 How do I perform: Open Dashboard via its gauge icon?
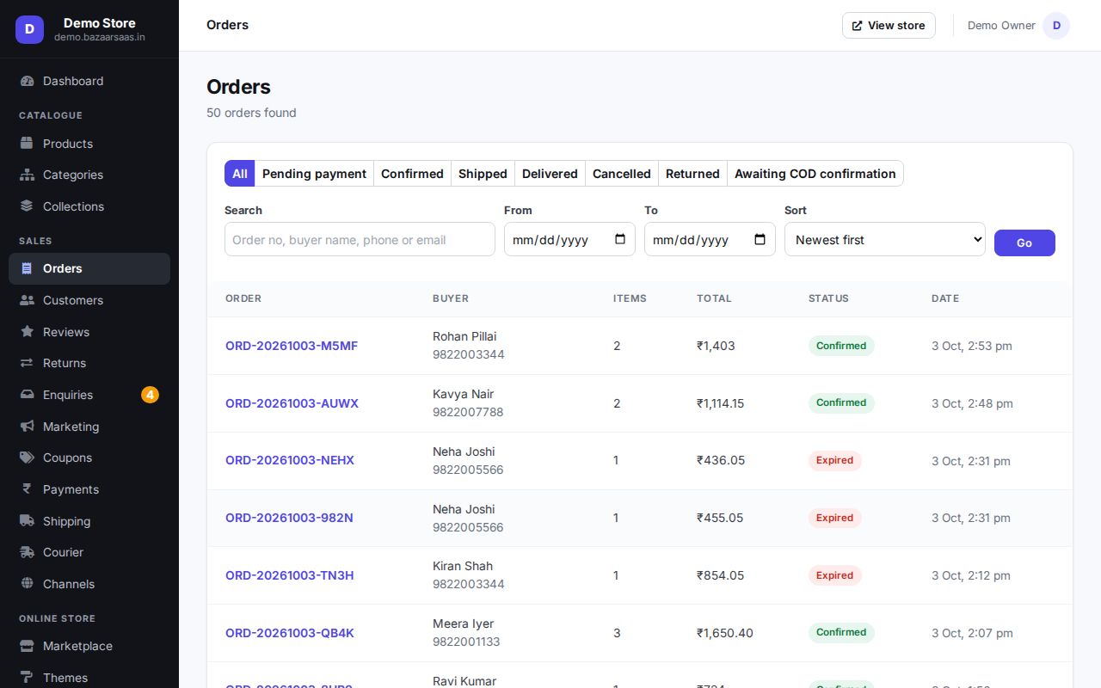pos(27,81)
